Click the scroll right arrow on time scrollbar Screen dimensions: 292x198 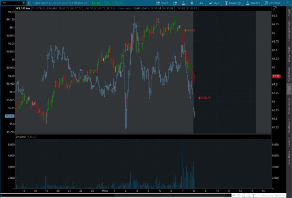point(229,195)
